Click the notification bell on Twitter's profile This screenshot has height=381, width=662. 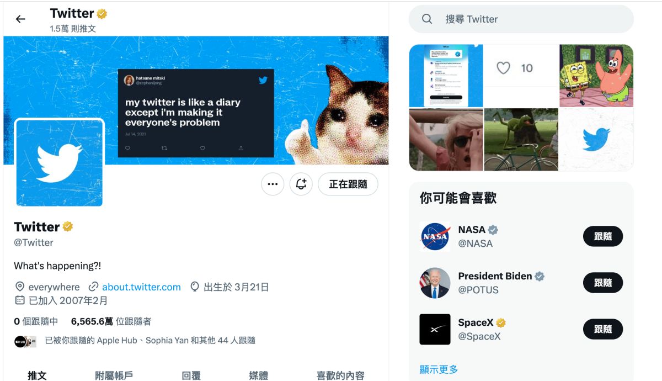301,184
